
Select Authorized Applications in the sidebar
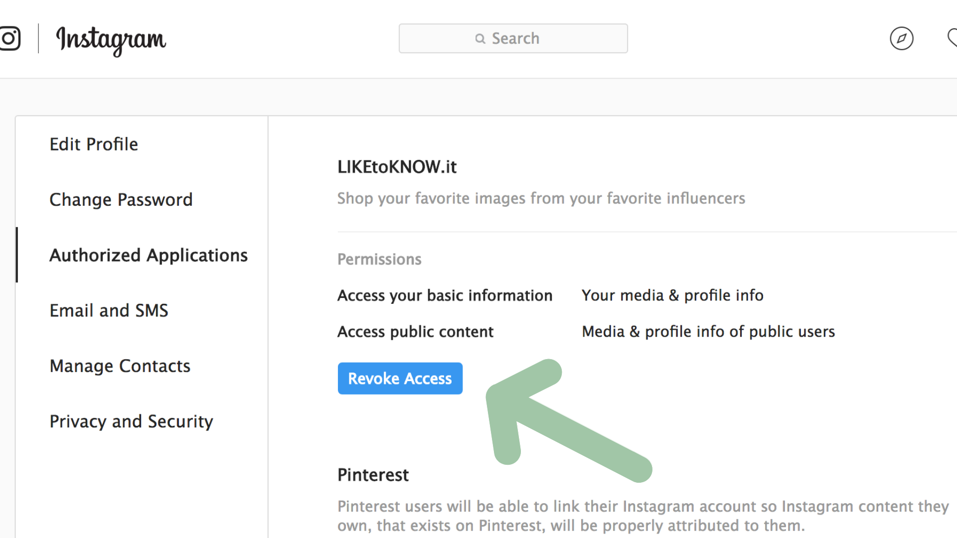click(x=148, y=255)
